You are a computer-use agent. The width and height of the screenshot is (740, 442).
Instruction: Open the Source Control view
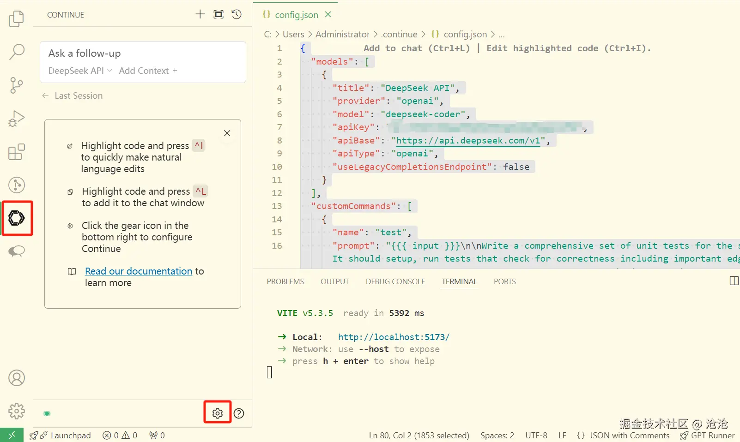click(x=17, y=85)
